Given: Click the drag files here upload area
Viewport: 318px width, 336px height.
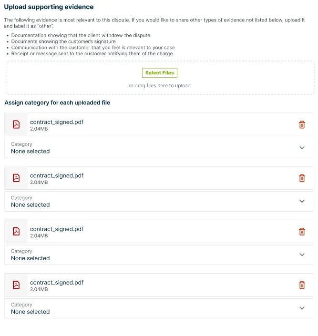Looking at the screenshot, I should 160,78.
